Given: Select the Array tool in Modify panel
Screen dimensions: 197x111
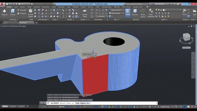Looking at the screenshot, I should [76, 16].
